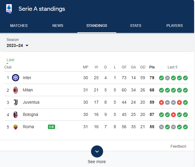
Task: Select the AC Milan crest icon
Action: (x=16, y=90)
